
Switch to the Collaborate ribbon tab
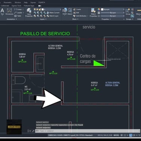pyautogui.click(x=5, y=6)
